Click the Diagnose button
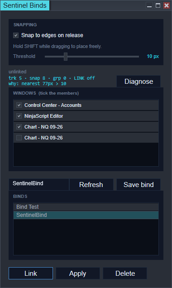 tap(139, 82)
